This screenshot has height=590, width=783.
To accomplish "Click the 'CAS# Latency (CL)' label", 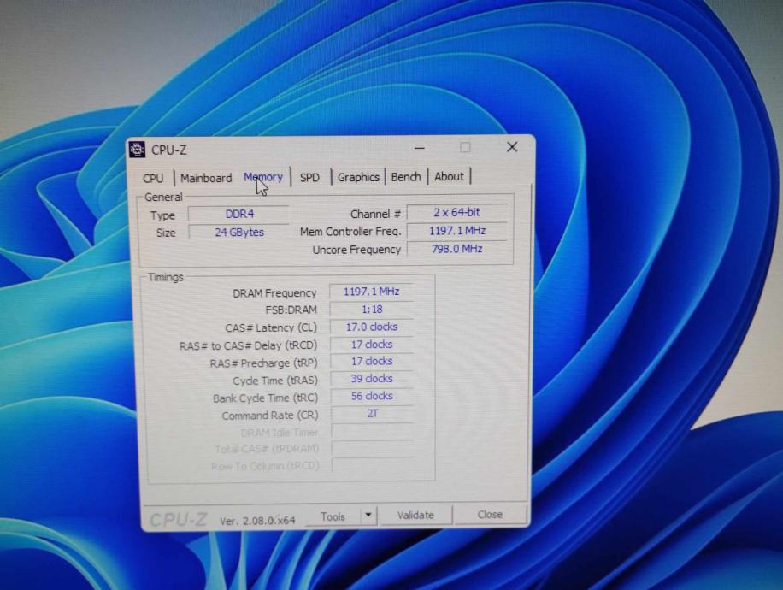I will [x=271, y=328].
